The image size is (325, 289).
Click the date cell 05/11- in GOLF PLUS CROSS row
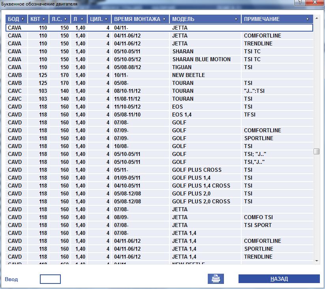140,170
